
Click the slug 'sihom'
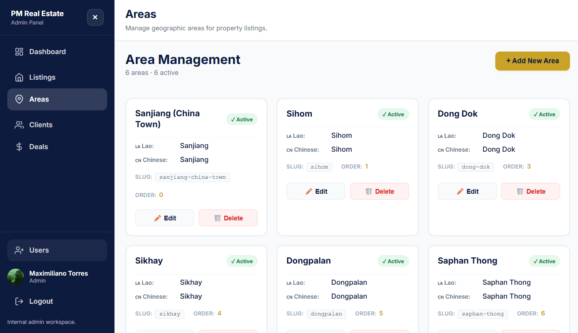pos(319,167)
